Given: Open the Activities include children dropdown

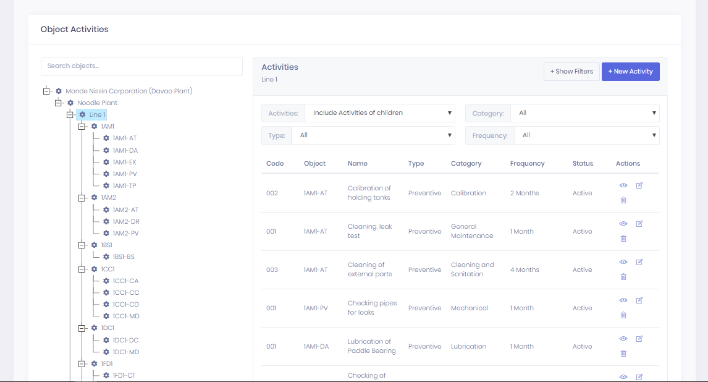Looking at the screenshot, I should point(379,113).
